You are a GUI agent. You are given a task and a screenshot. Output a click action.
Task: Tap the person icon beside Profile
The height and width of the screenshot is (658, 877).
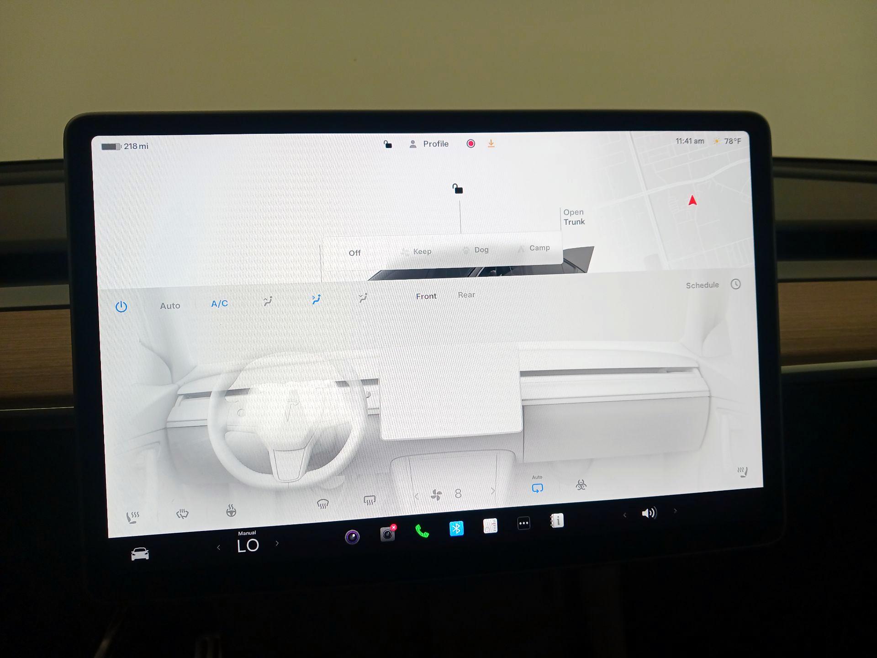413,144
